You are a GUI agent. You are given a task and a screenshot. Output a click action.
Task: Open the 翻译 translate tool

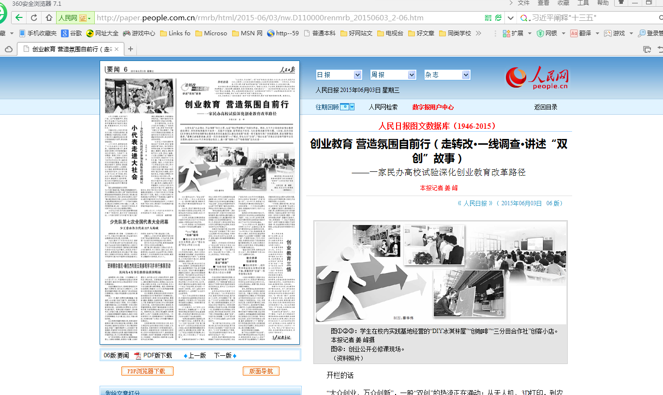pyautogui.click(x=581, y=33)
